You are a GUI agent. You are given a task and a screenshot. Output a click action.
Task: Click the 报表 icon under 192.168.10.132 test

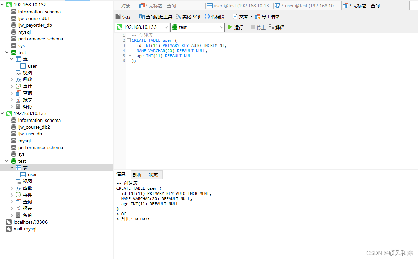(18, 100)
